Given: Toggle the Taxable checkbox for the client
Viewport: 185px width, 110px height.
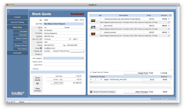Looking at the screenshot, I should point(41,51).
